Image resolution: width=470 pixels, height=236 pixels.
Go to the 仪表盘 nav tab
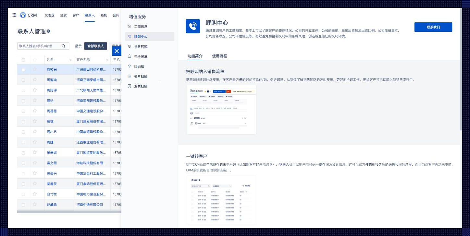click(50, 15)
